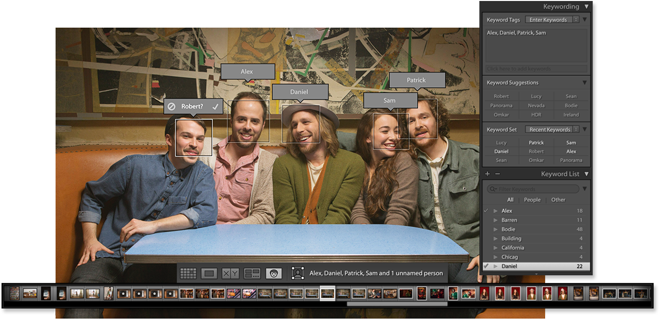
Task: Expand the Bodie keyword tree item
Action: 495,229
